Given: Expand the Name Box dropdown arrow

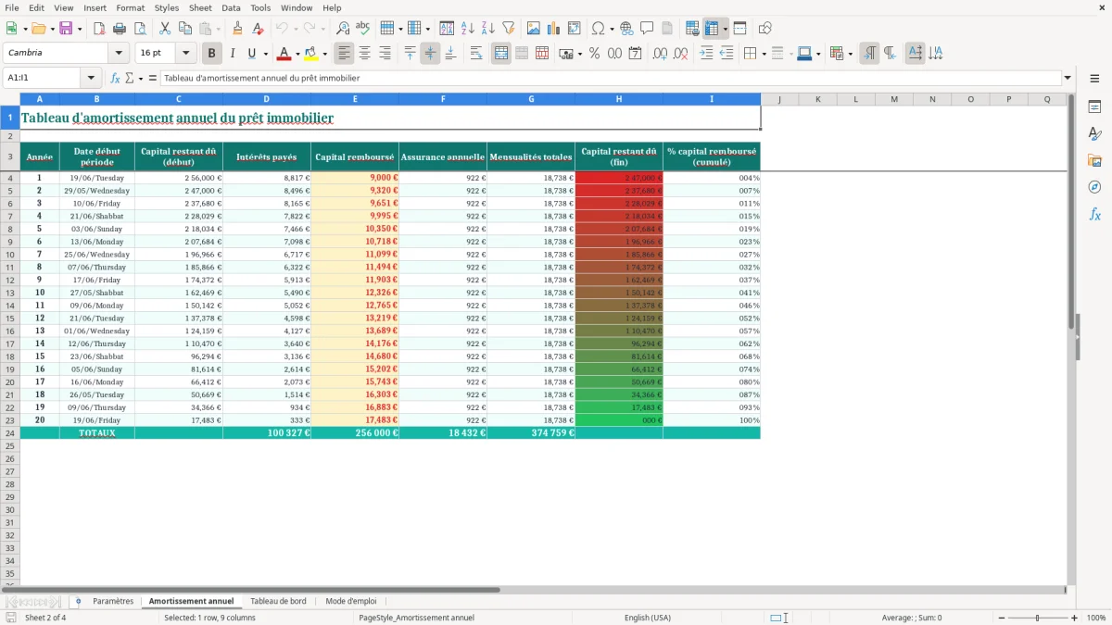Looking at the screenshot, I should [x=91, y=78].
